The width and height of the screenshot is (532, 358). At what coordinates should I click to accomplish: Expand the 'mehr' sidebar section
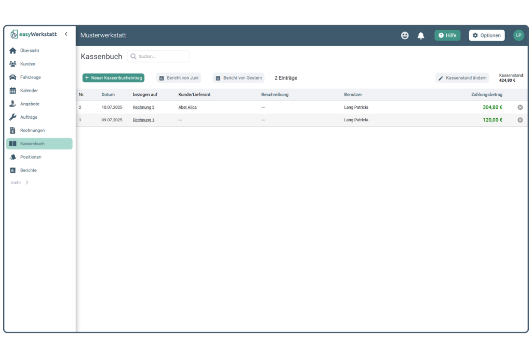(x=20, y=183)
